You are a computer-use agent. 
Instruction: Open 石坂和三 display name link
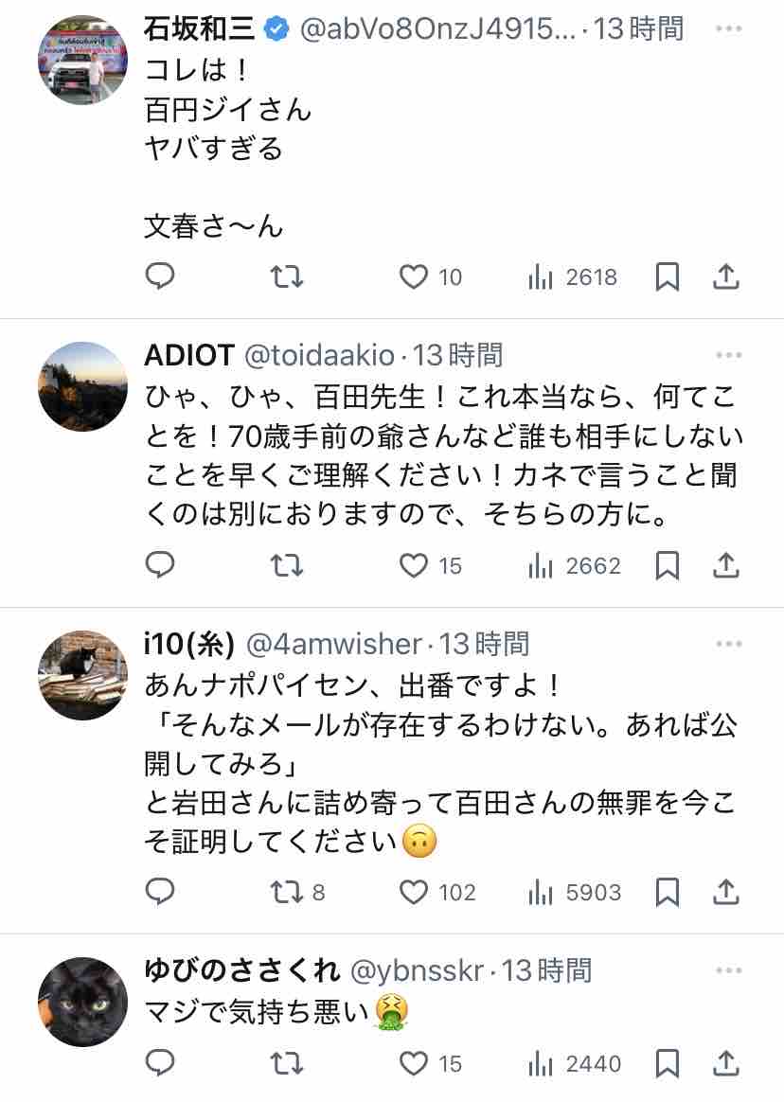199,28
